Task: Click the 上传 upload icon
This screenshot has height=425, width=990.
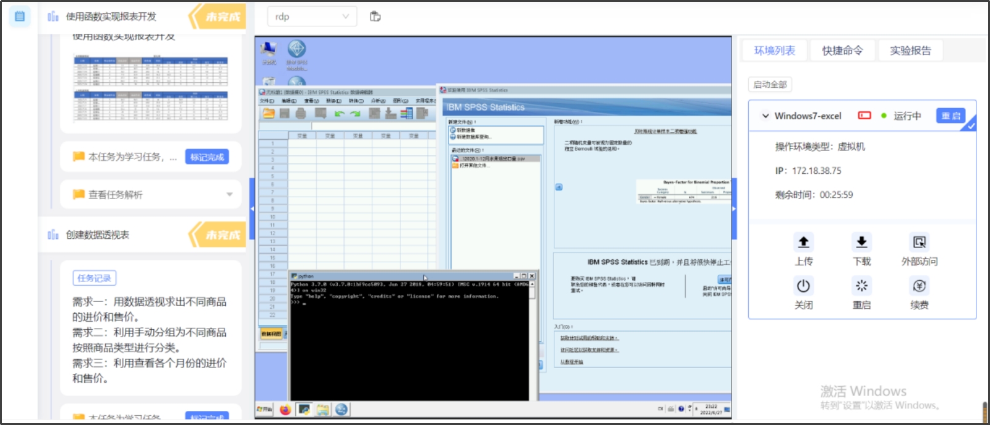Action: [x=804, y=242]
